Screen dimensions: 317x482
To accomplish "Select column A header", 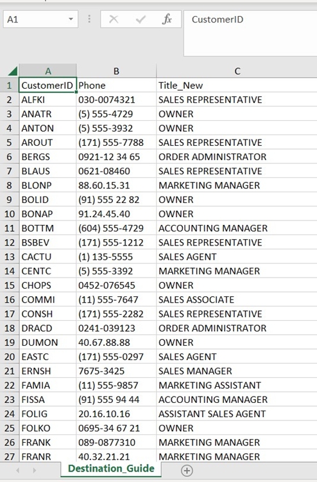I will (x=48, y=71).
